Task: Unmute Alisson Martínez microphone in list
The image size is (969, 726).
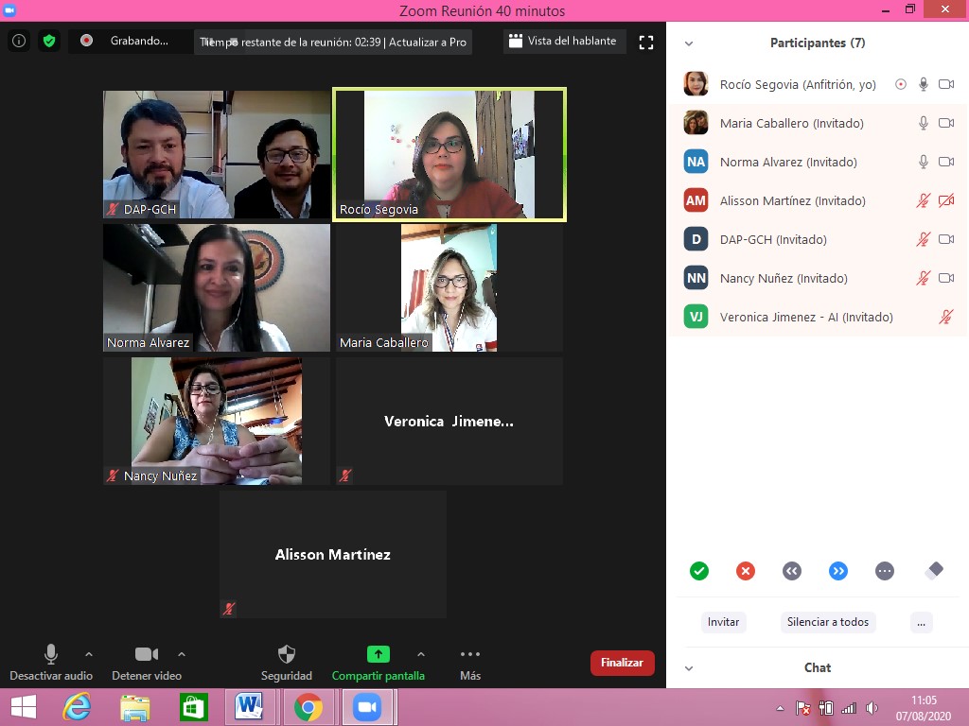Action: pyautogui.click(x=924, y=200)
